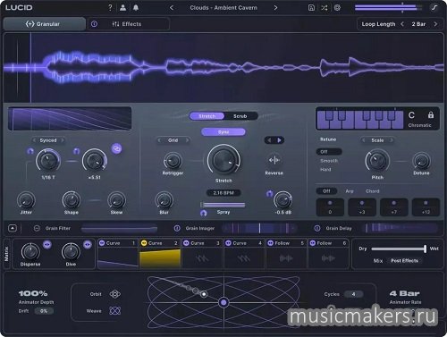Select the Weave animator shape
The image size is (447, 337).
114,311
